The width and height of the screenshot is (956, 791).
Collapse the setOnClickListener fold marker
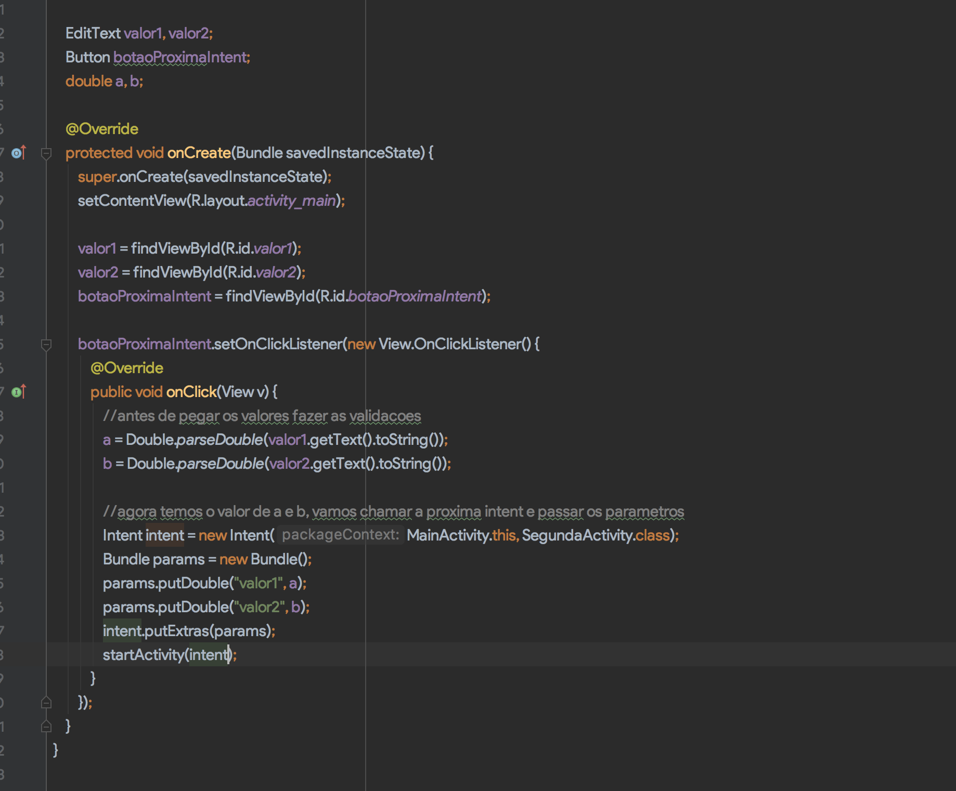point(46,345)
